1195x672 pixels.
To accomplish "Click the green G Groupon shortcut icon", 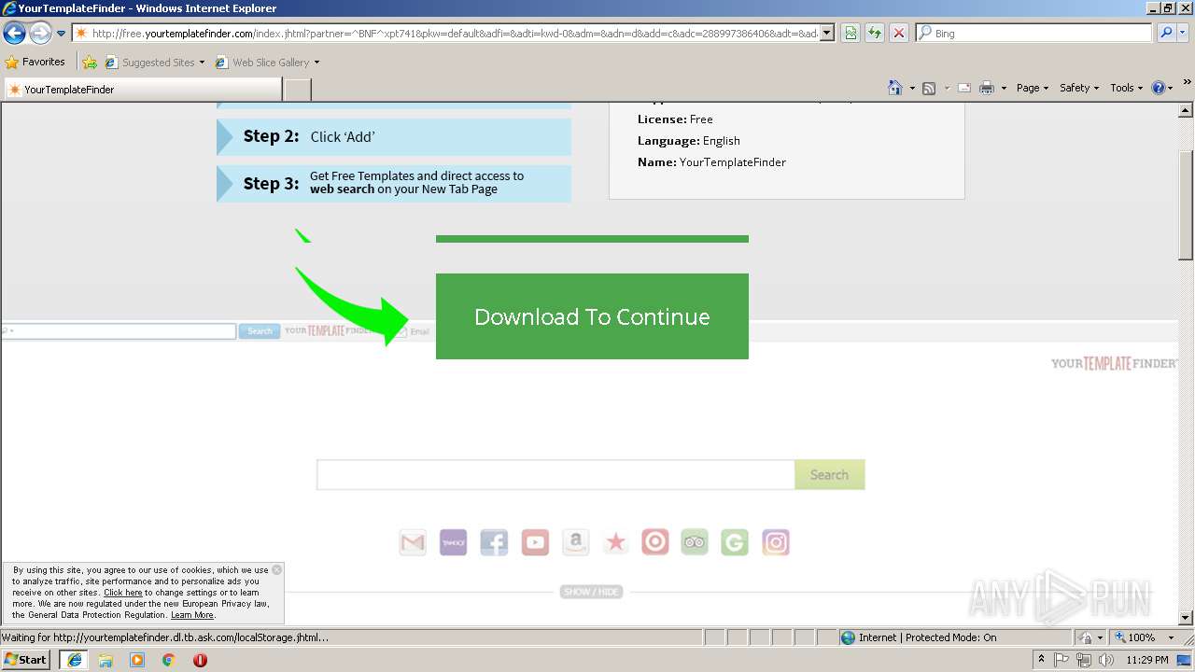I will (x=735, y=542).
